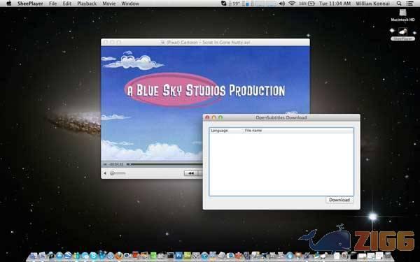Open the File menu
The height and width of the screenshot is (262, 420).
click(53, 3)
